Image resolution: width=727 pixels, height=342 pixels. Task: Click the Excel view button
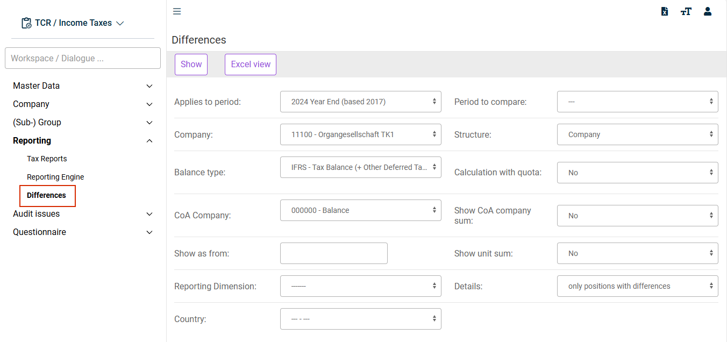point(251,65)
